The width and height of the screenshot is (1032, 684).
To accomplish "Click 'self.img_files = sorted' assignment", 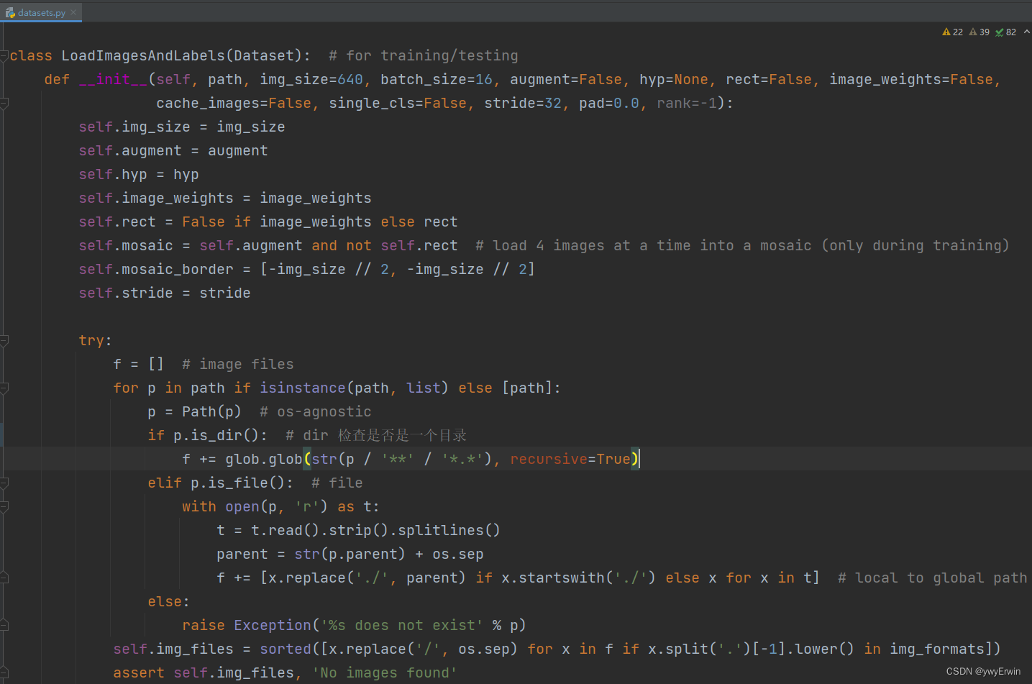I will 212,649.
